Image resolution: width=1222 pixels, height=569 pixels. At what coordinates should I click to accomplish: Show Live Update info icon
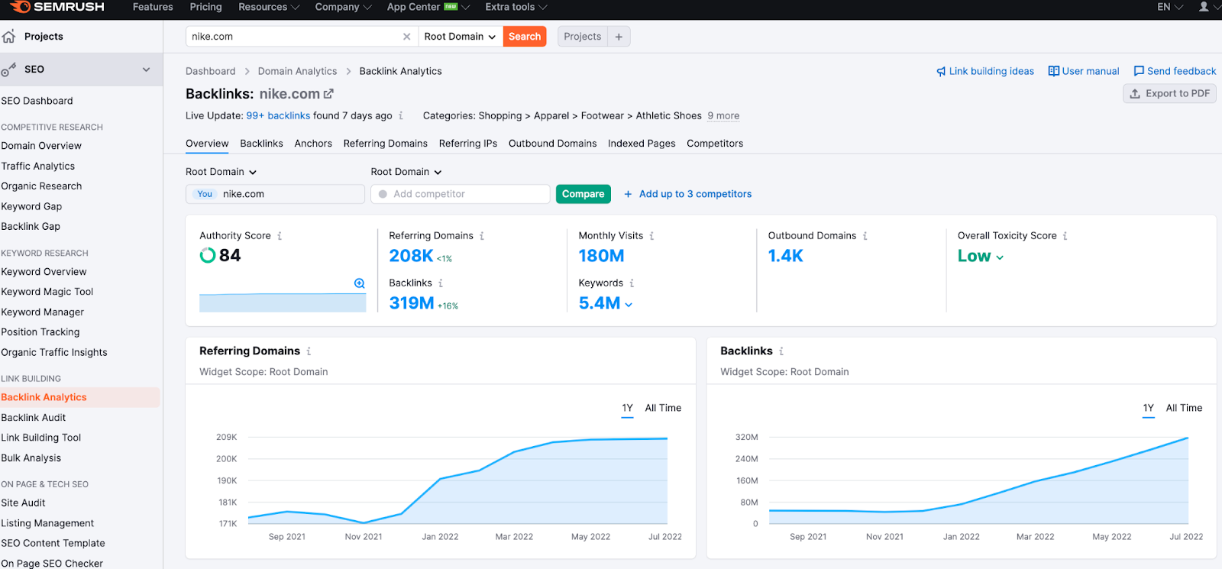tap(400, 116)
